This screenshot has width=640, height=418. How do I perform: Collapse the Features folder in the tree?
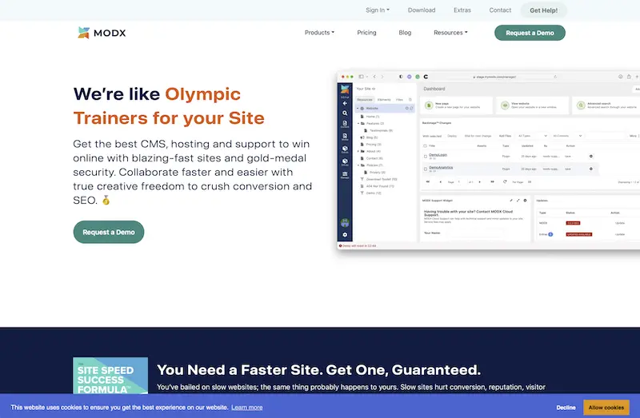click(x=358, y=123)
